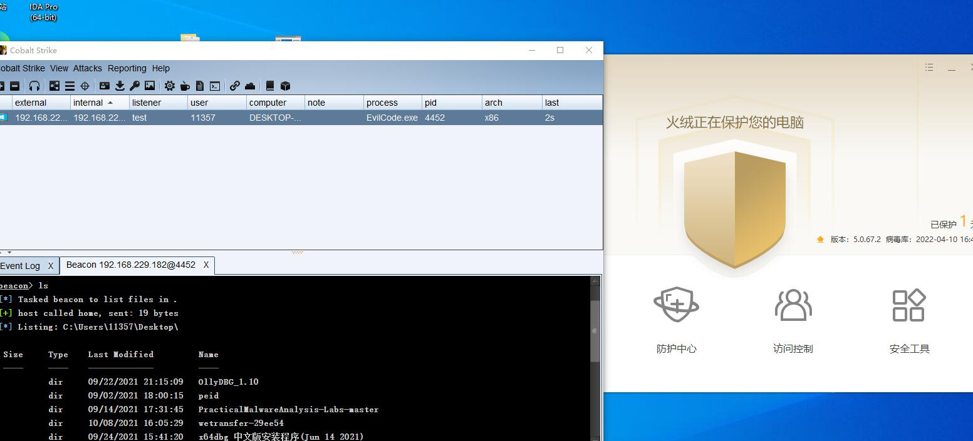Open the Attacks menu
This screenshot has width=973, height=441.
(87, 68)
